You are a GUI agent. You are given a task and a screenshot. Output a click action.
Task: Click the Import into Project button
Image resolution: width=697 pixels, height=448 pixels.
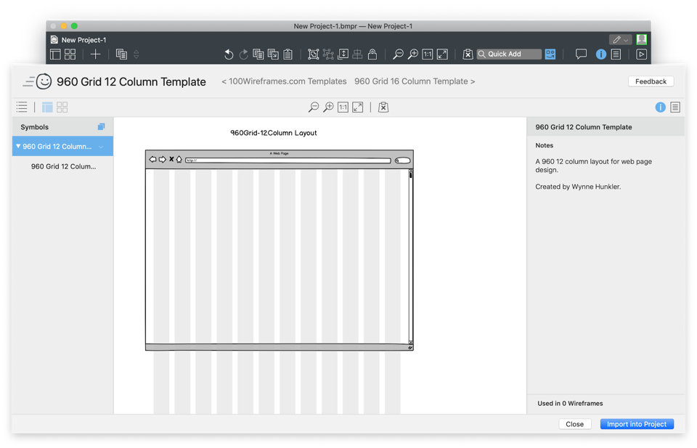click(x=637, y=424)
